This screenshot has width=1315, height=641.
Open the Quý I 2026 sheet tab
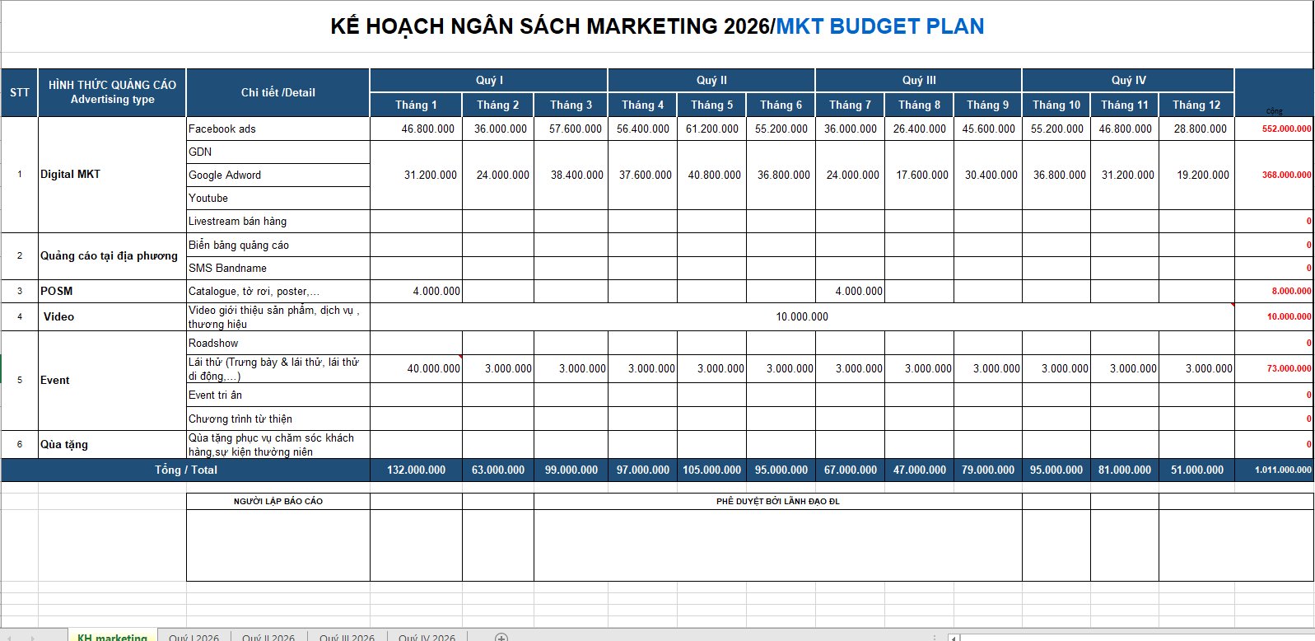tap(194, 637)
